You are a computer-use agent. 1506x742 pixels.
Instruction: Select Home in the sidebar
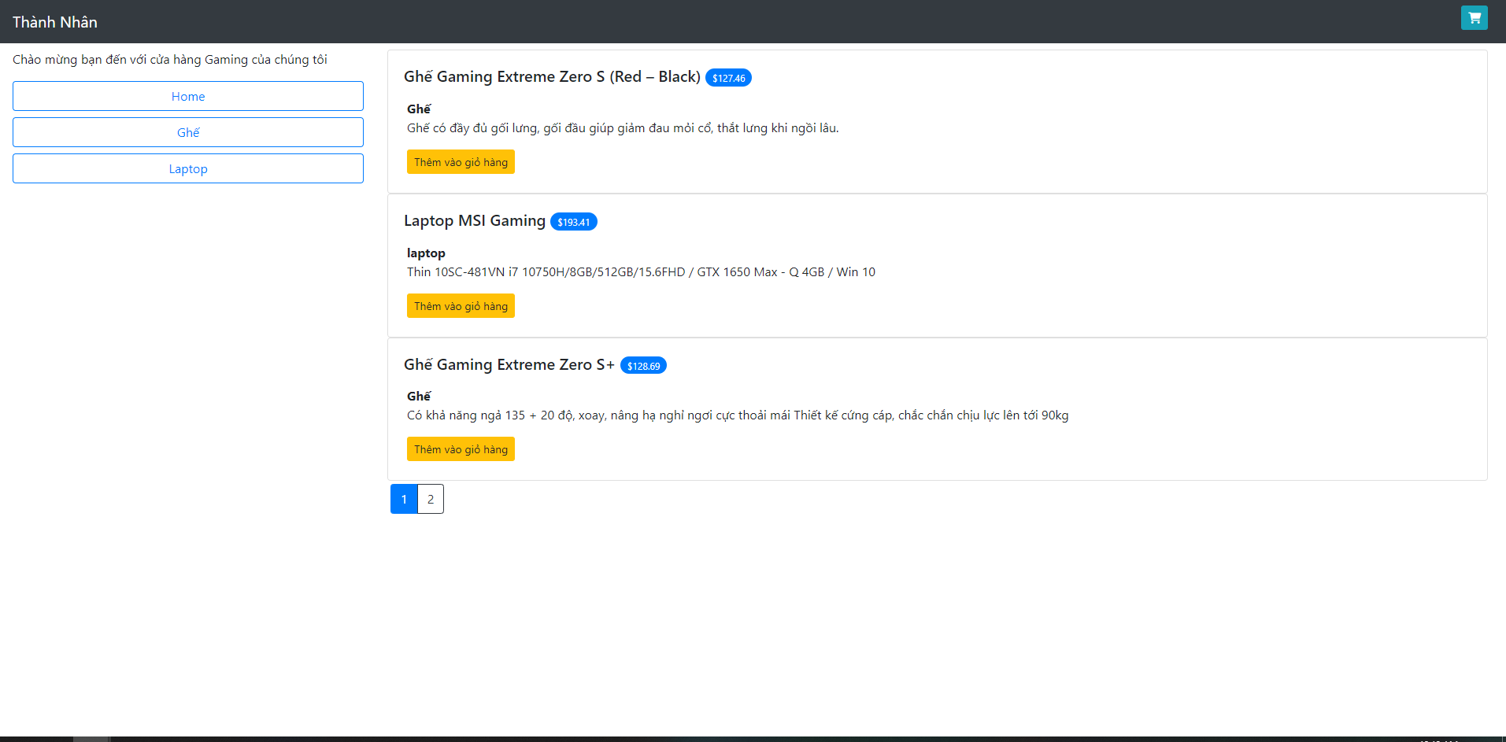pos(187,96)
